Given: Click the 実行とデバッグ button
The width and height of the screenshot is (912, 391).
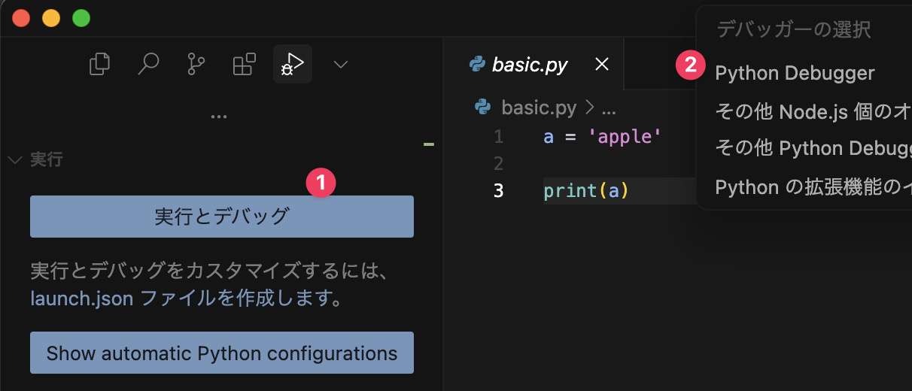Looking at the screenshot, I should [x=222, y=217].
